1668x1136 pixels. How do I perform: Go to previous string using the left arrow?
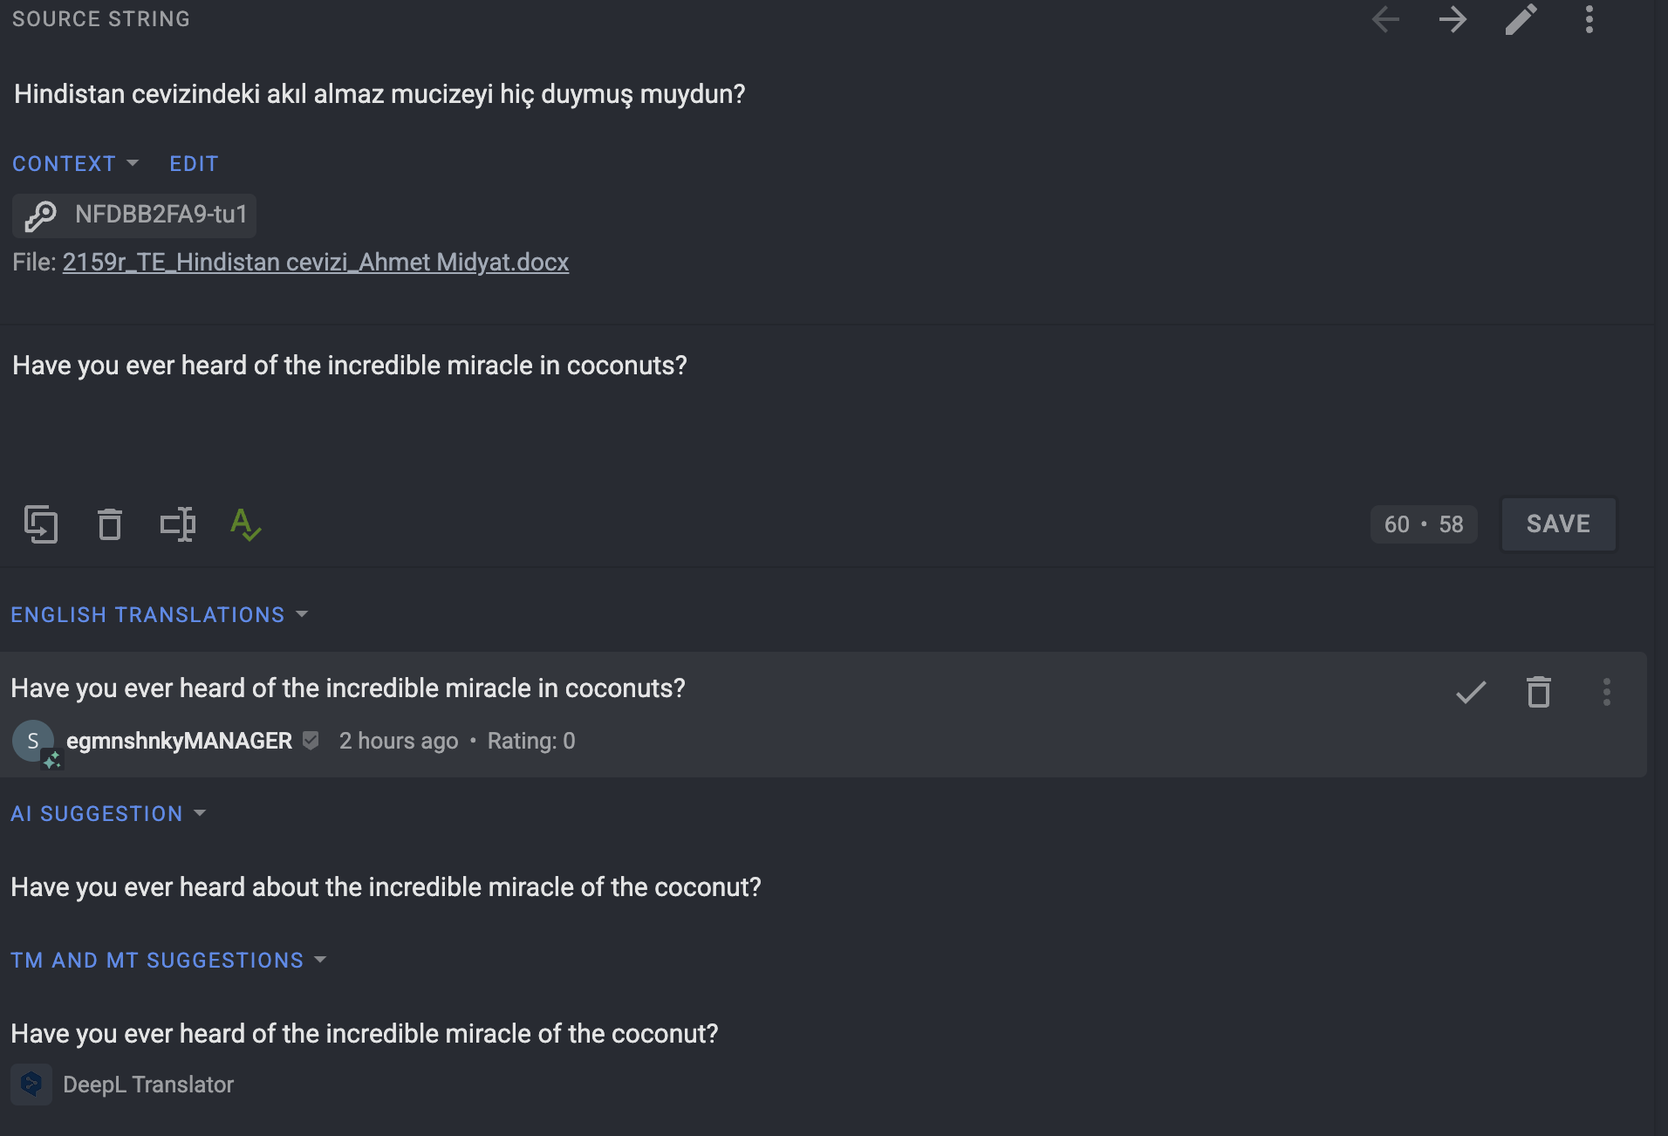1385,19
